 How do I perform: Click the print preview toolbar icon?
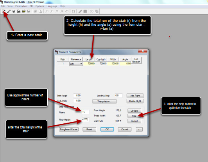(x=40, y=11)
